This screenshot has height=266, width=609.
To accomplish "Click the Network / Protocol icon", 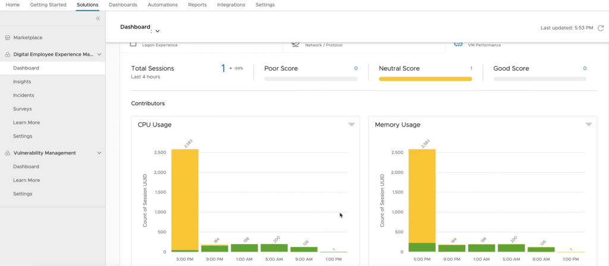I will click(x=296, y=44).
